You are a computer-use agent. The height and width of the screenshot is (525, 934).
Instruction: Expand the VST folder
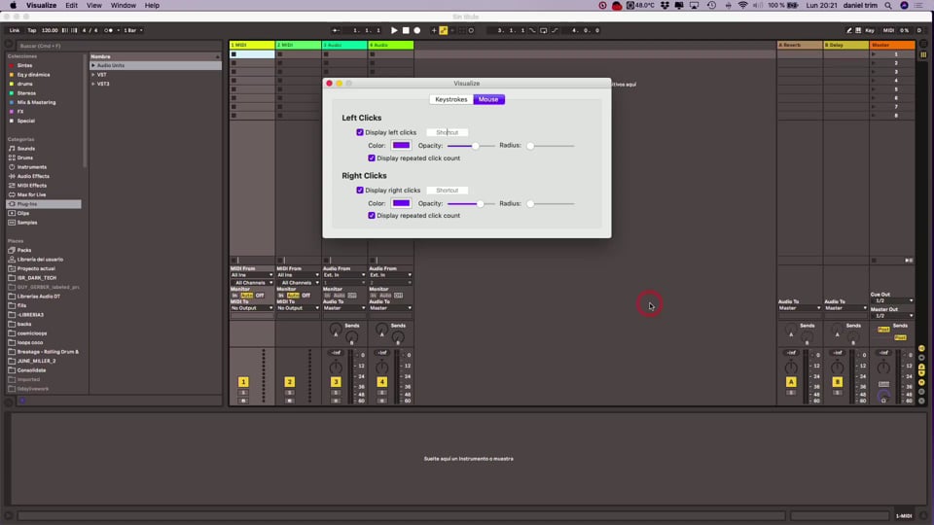pos(93,75)
